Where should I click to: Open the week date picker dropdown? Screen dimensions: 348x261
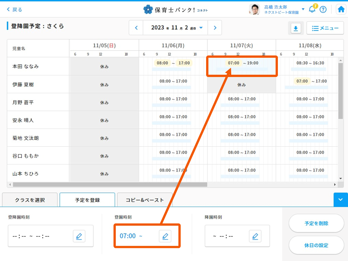pos(201,28)
